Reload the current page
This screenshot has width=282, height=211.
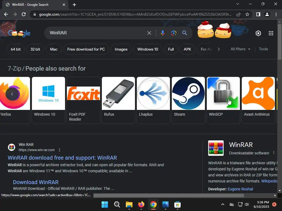pyautogui.click(x=24, y=14)
